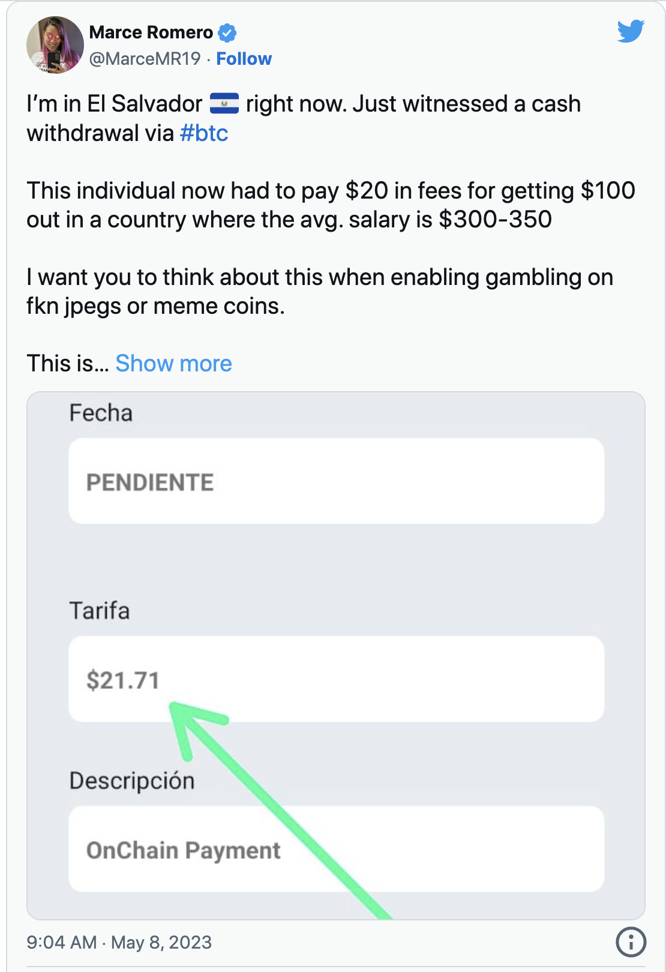Open the tweet info circle icon

click(631, 942)
